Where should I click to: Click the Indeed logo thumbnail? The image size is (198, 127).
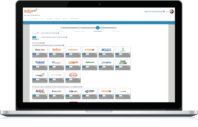pos(40,62)
